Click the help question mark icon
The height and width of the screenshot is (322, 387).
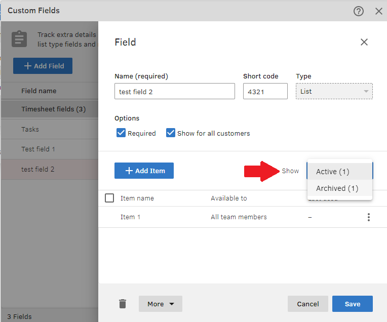click(359, 11)
